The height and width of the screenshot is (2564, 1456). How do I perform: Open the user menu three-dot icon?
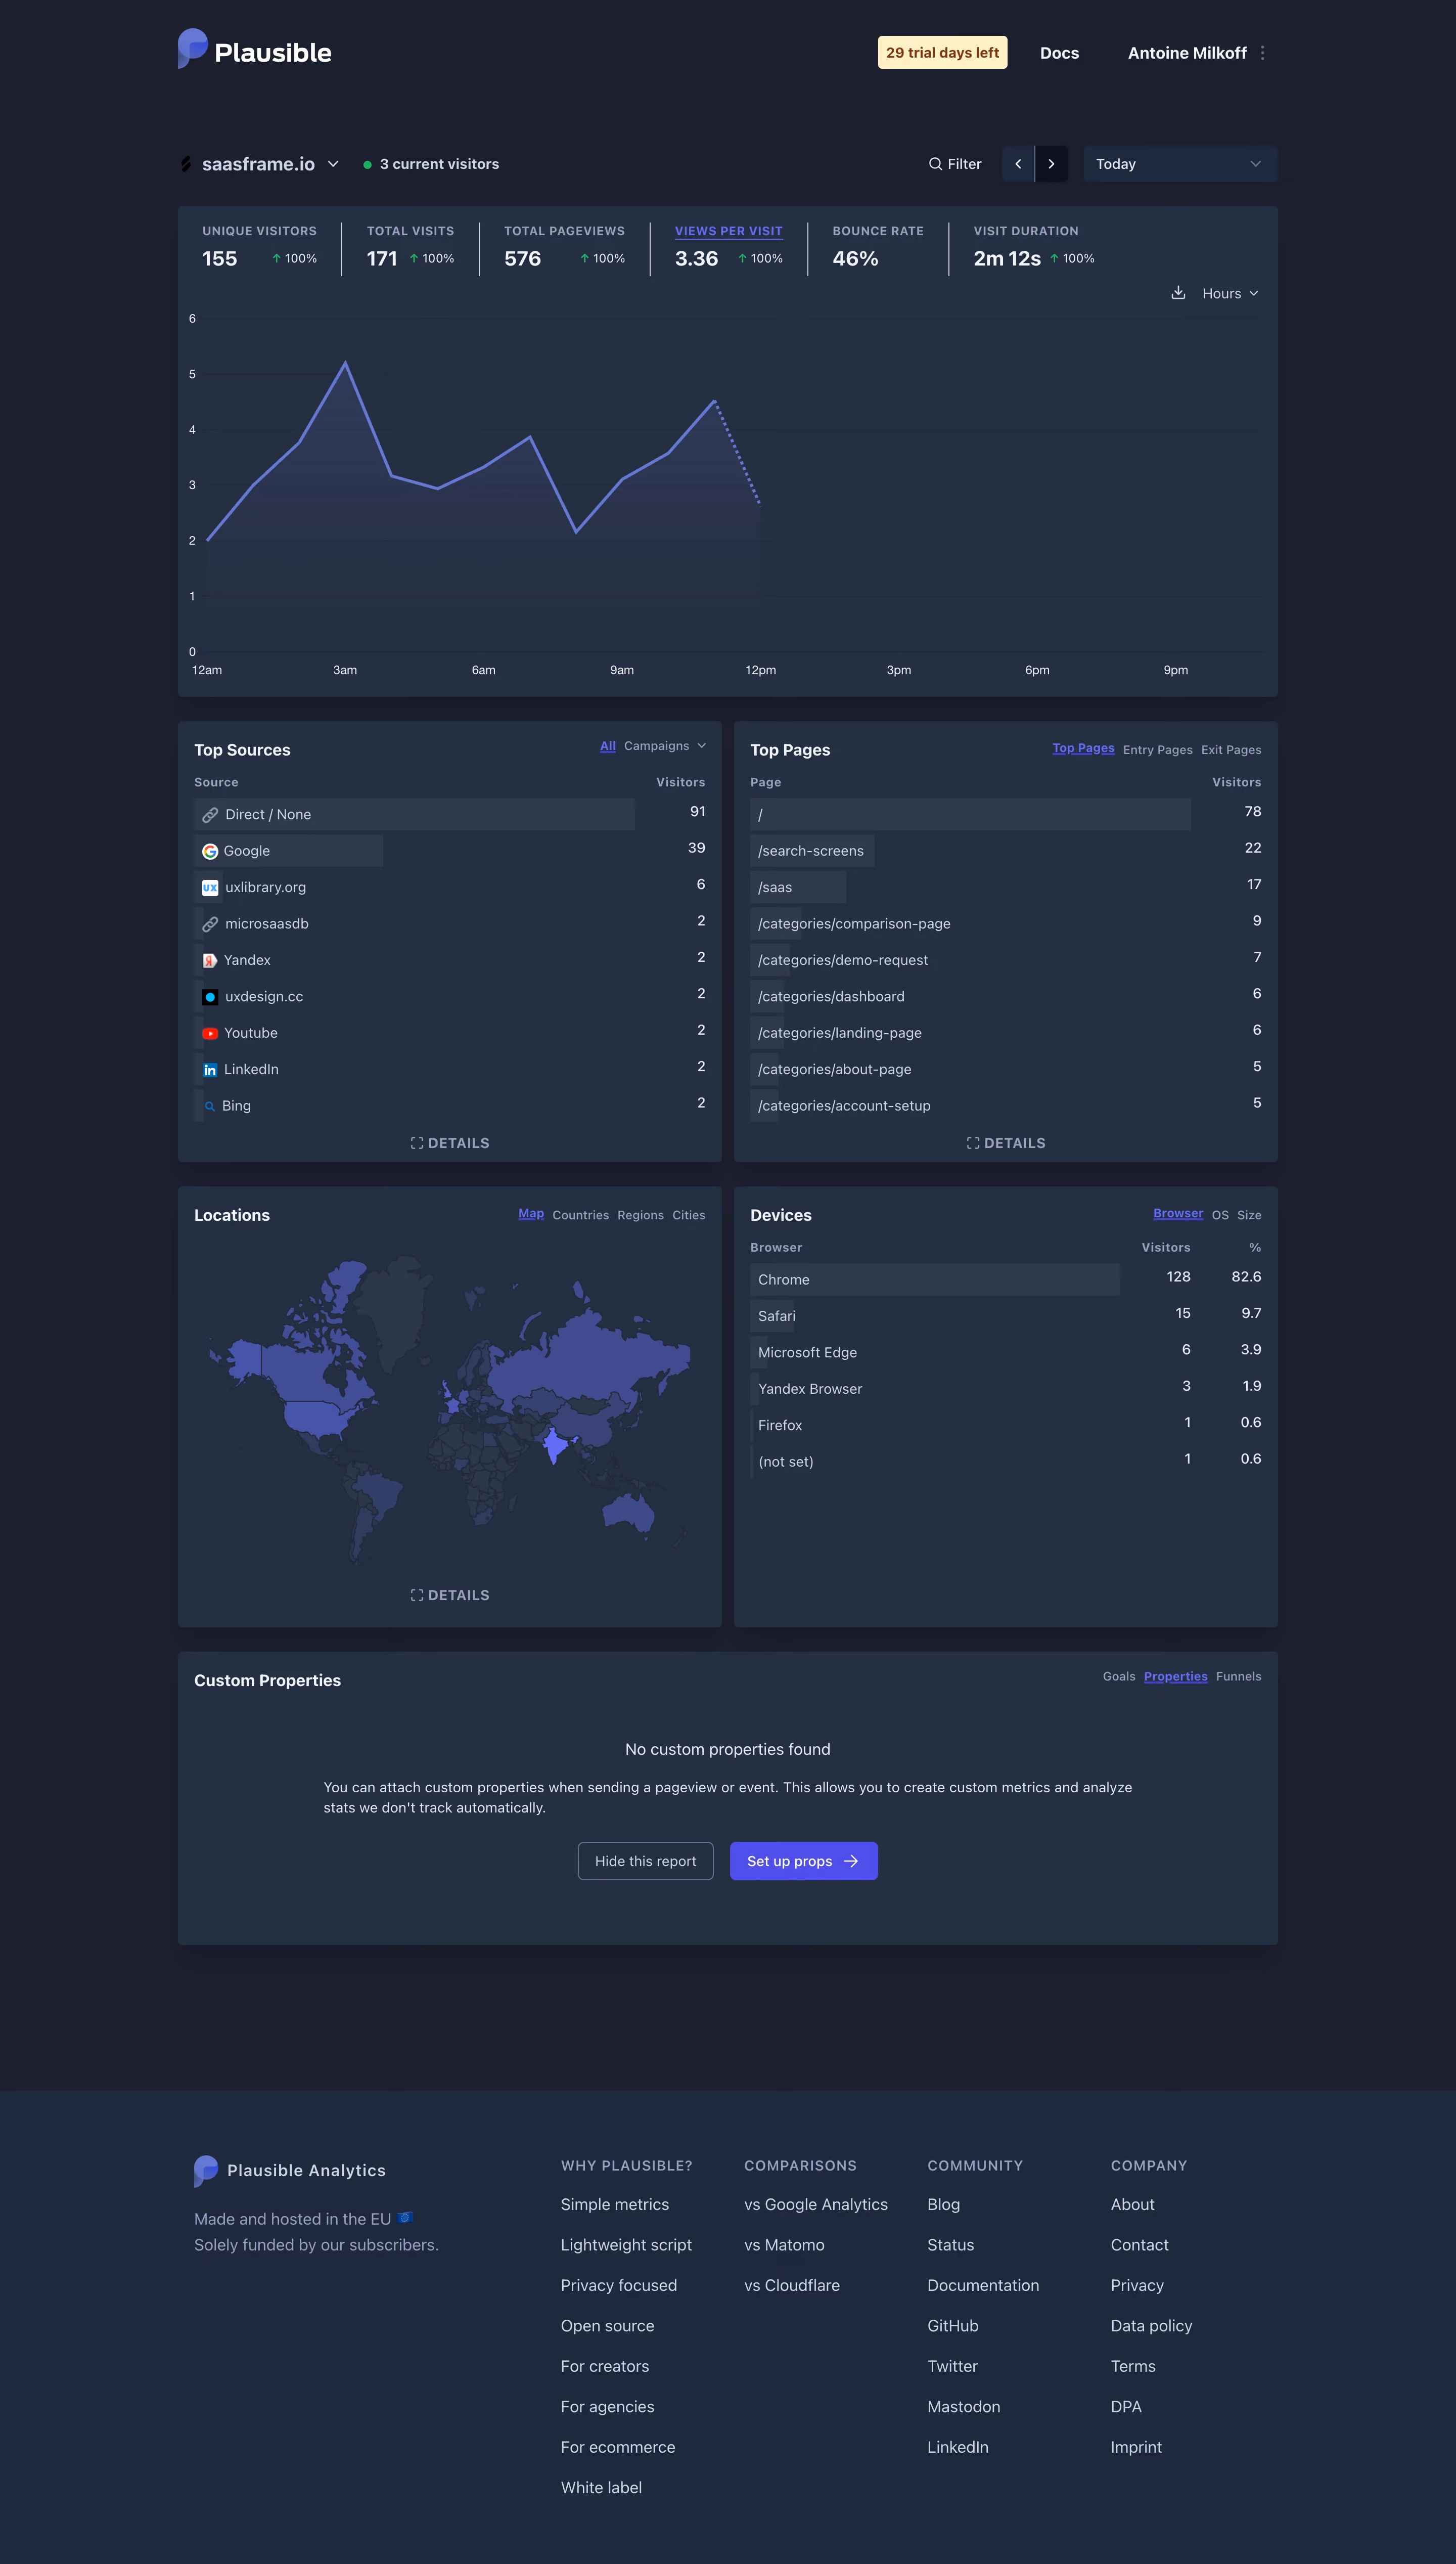click(x=1262, y=53)
